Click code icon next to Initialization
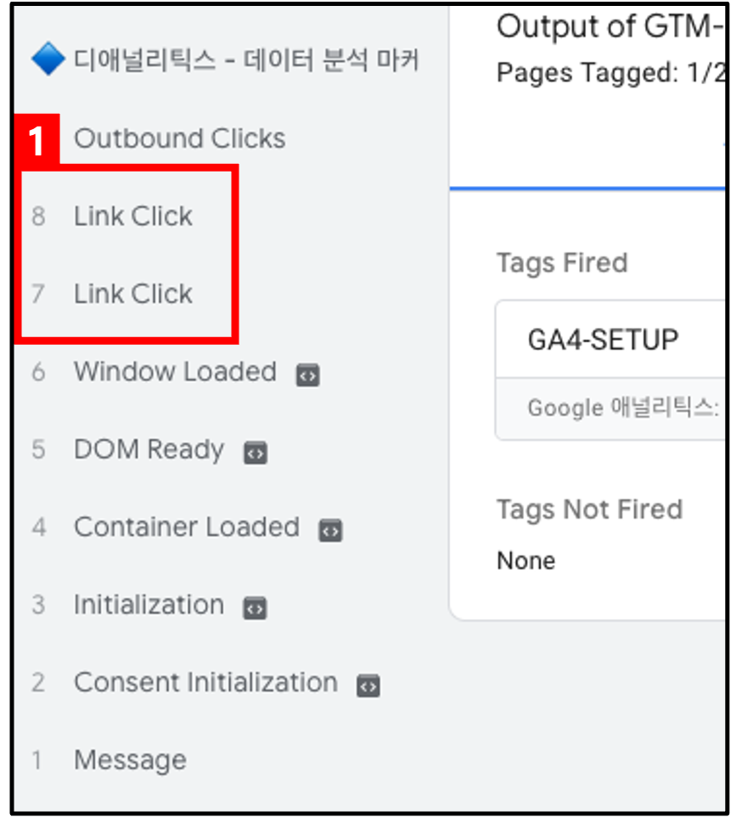 pyautogui.click(x=255, y=608)
